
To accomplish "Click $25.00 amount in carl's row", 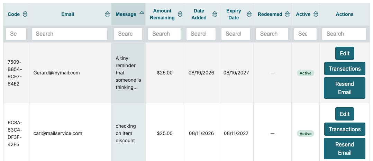I will point(165,133).
